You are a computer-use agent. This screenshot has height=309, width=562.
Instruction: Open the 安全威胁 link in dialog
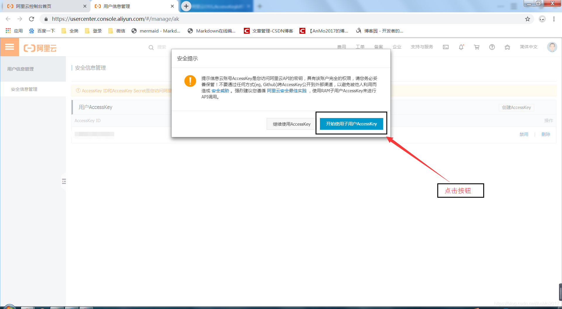(220, 91)
